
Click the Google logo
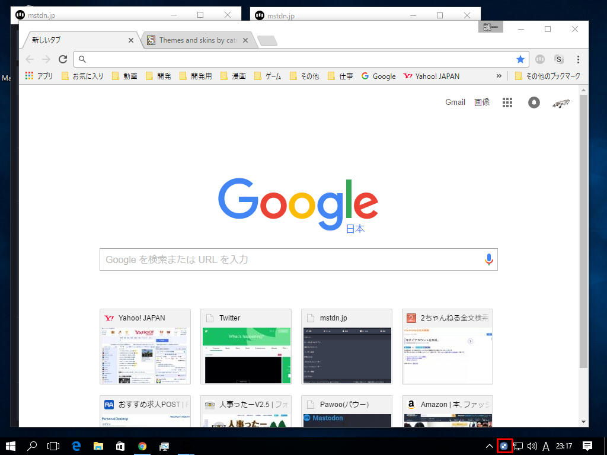tap(298, 204)
